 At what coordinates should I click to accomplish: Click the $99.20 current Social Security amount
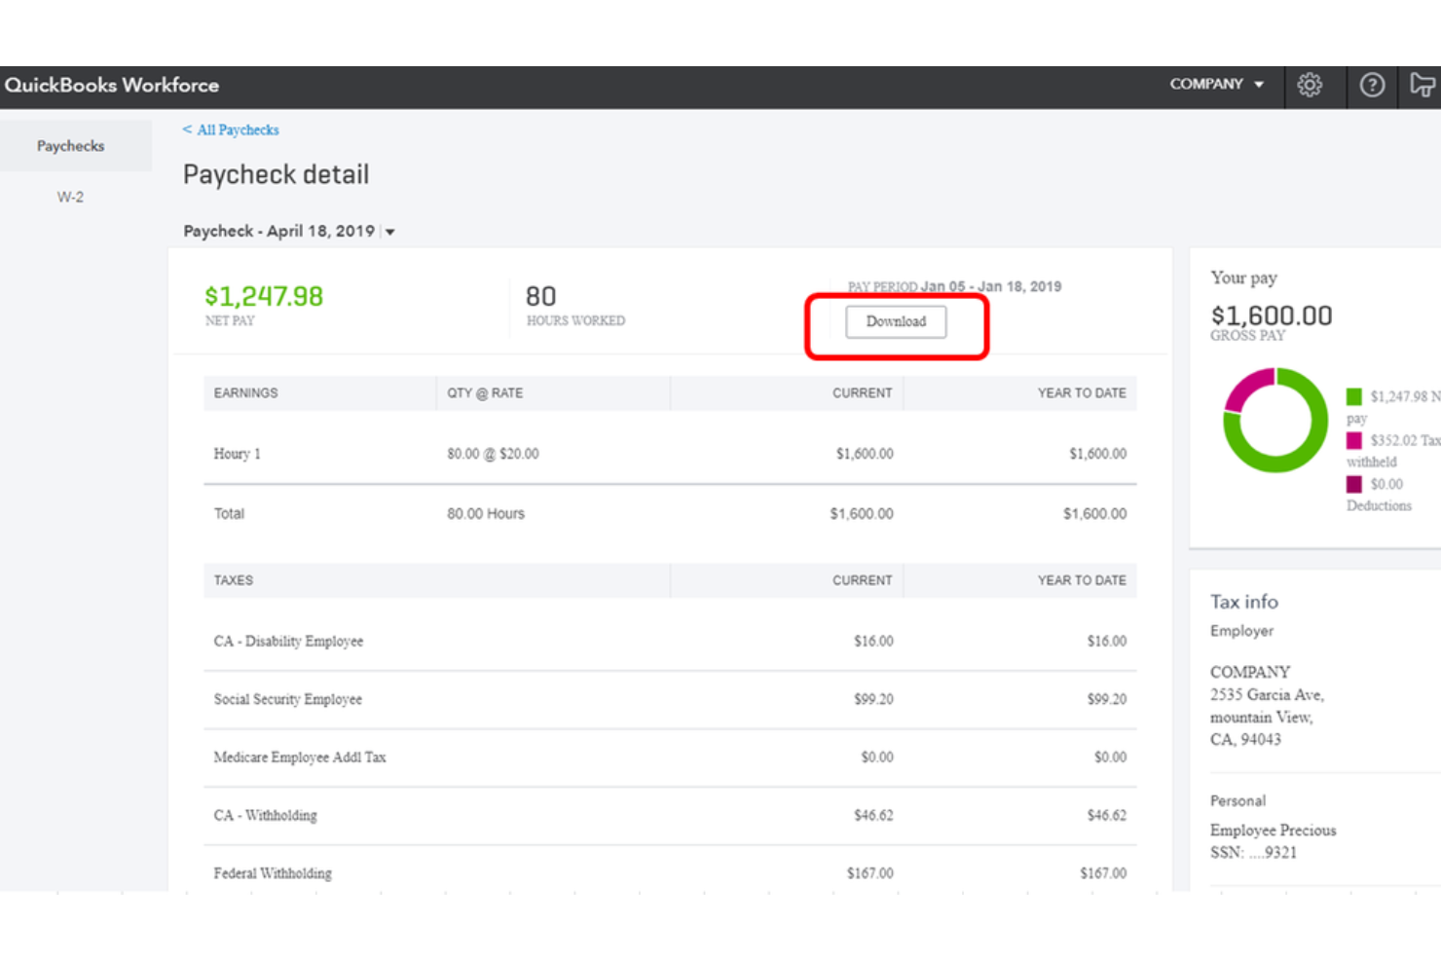[873, 699]
